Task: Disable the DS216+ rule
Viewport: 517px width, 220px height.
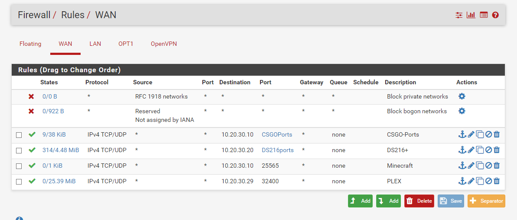Action: pos(489,150)
